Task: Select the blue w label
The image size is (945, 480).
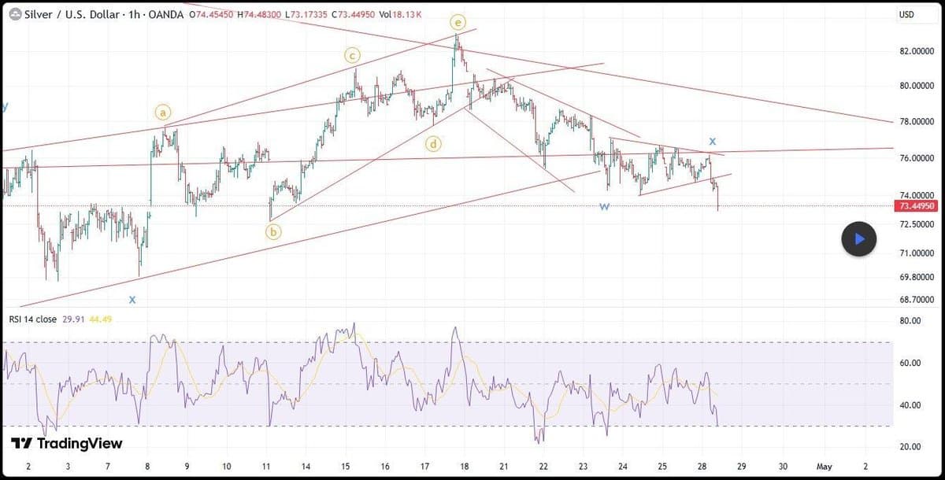Action: (x=604, y=206)
